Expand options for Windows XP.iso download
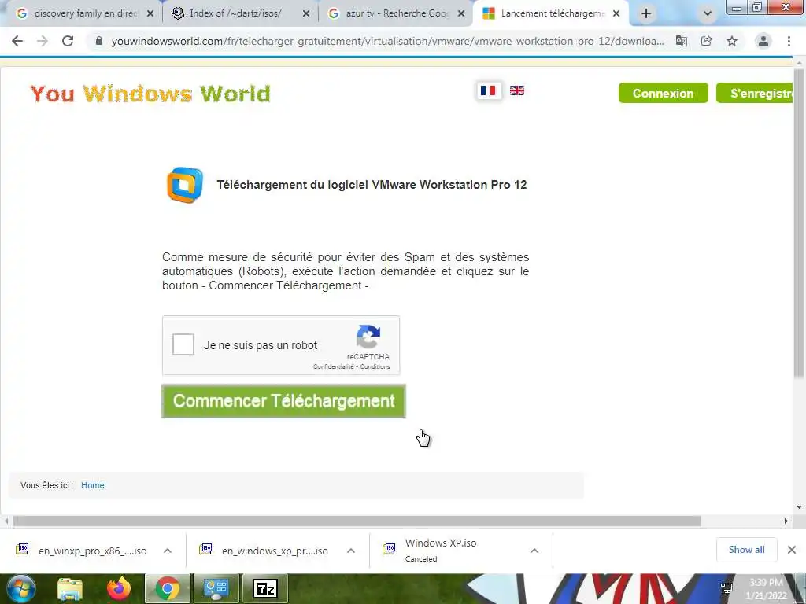This screenshot has height=604, width=806. pyautogui.click(x=534, y=551)
